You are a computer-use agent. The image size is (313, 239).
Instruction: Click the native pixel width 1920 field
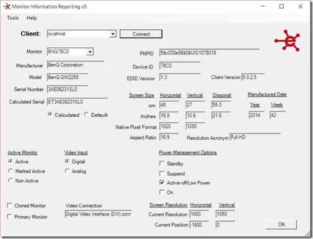169,126
